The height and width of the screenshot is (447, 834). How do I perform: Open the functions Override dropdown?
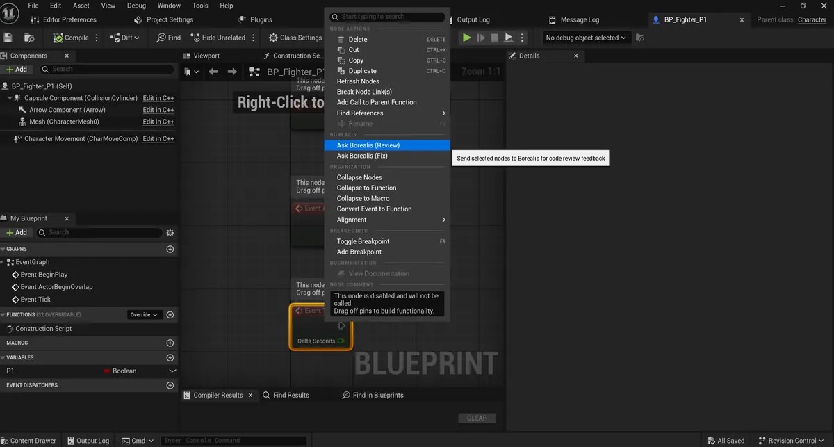coord(145,315)
